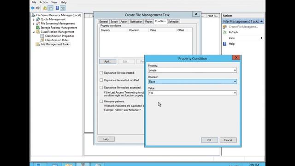Open the Help menu in menu bar
Image resolution: width=295 pixels, height=166 pixels.
pos(64,2)
